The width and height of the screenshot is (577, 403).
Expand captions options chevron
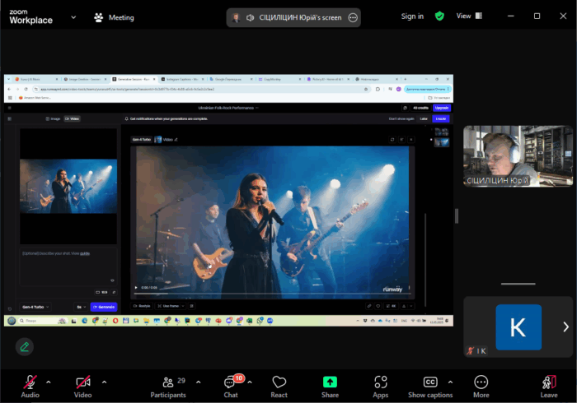[x=451, y=382]
